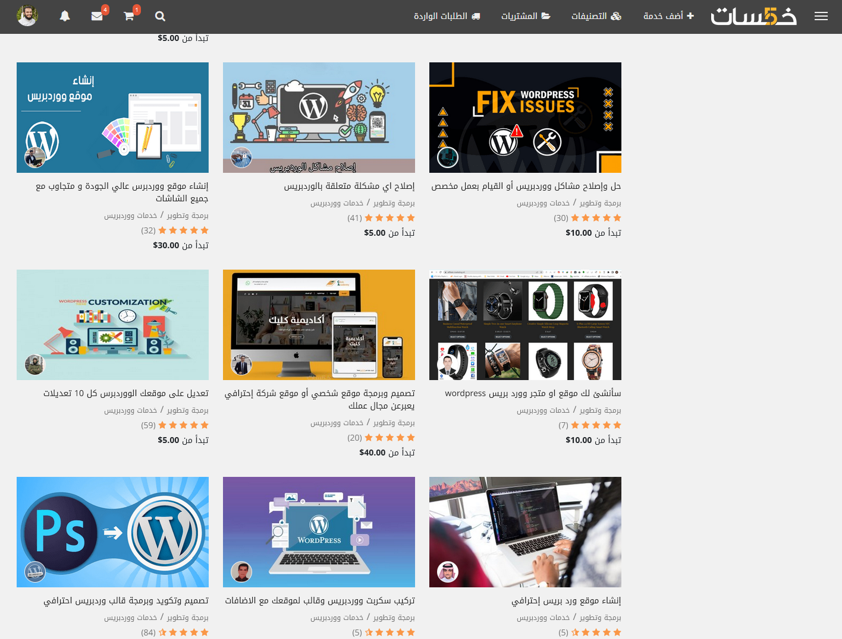Open the user profile avatar menu
Viewport: 842px width, 639px height.
click(x=27, y=16)
